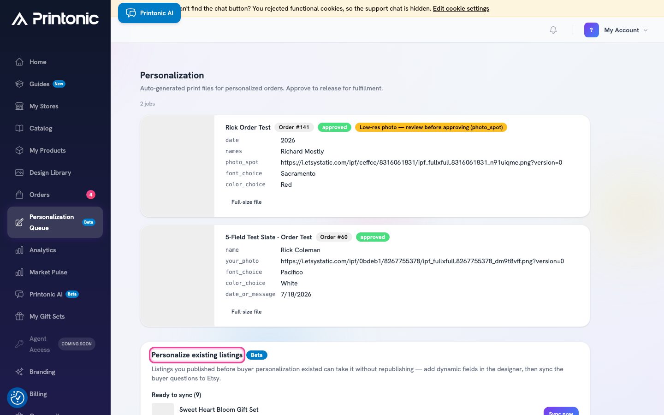Click the font value Sacramento

298,173
